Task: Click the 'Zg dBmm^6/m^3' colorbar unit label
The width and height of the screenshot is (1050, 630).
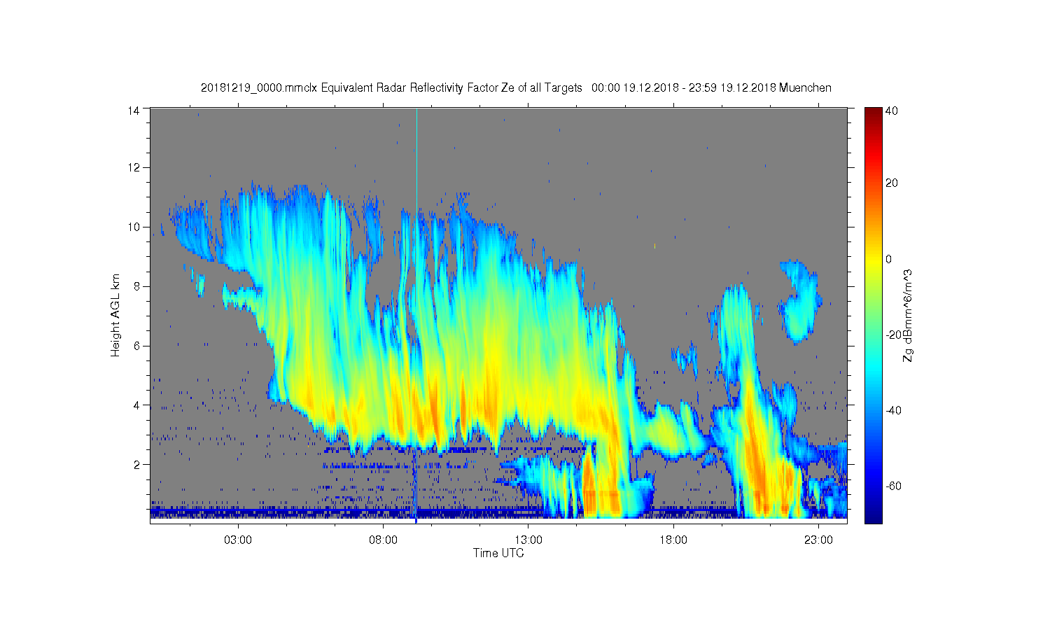Action: (x=908, y=315)
